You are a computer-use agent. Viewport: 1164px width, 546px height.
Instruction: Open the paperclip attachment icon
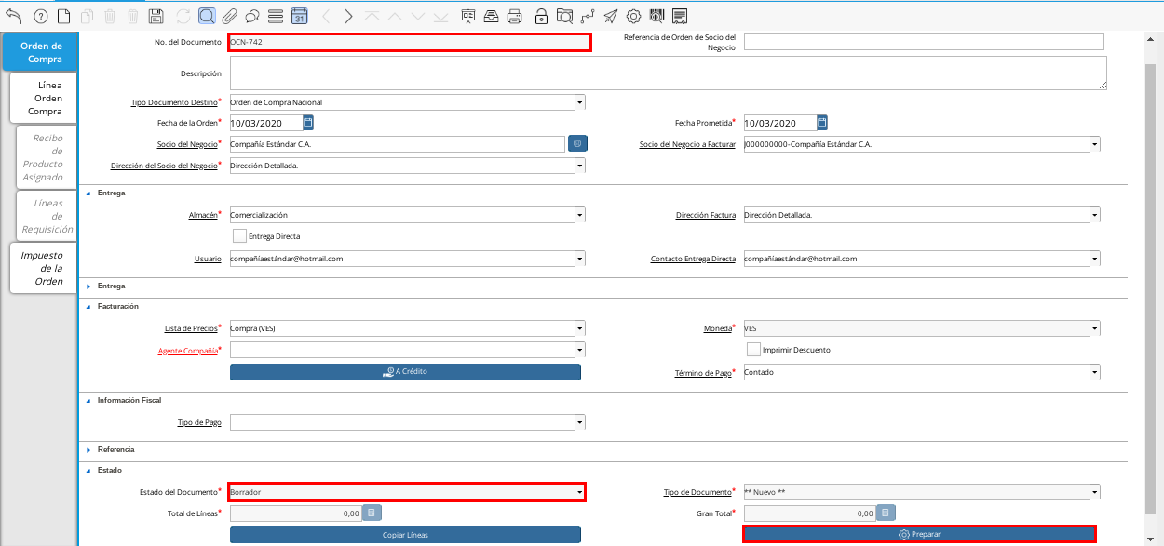[x=228, y=16]
